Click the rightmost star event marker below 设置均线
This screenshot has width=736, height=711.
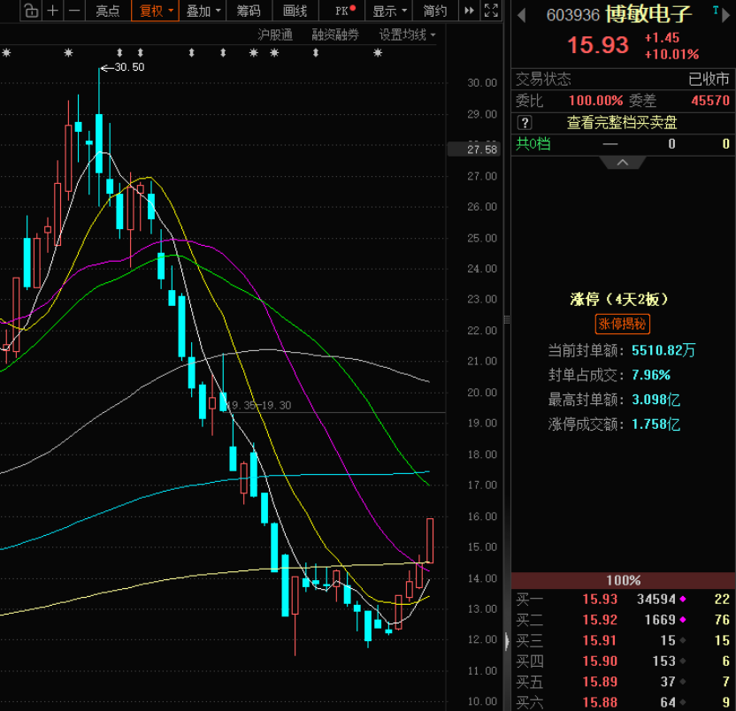[378, 52]
